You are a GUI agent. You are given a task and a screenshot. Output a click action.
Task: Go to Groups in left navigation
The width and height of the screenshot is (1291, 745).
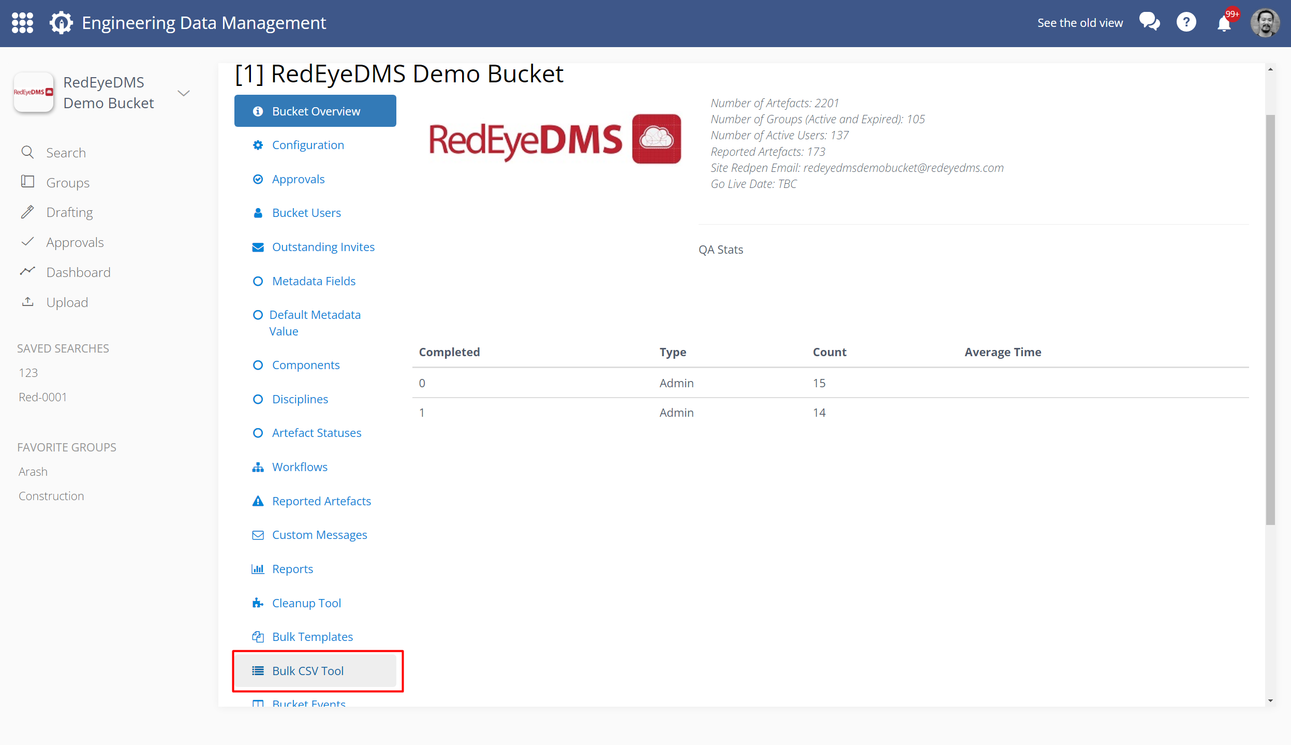[x=68, y=183]
